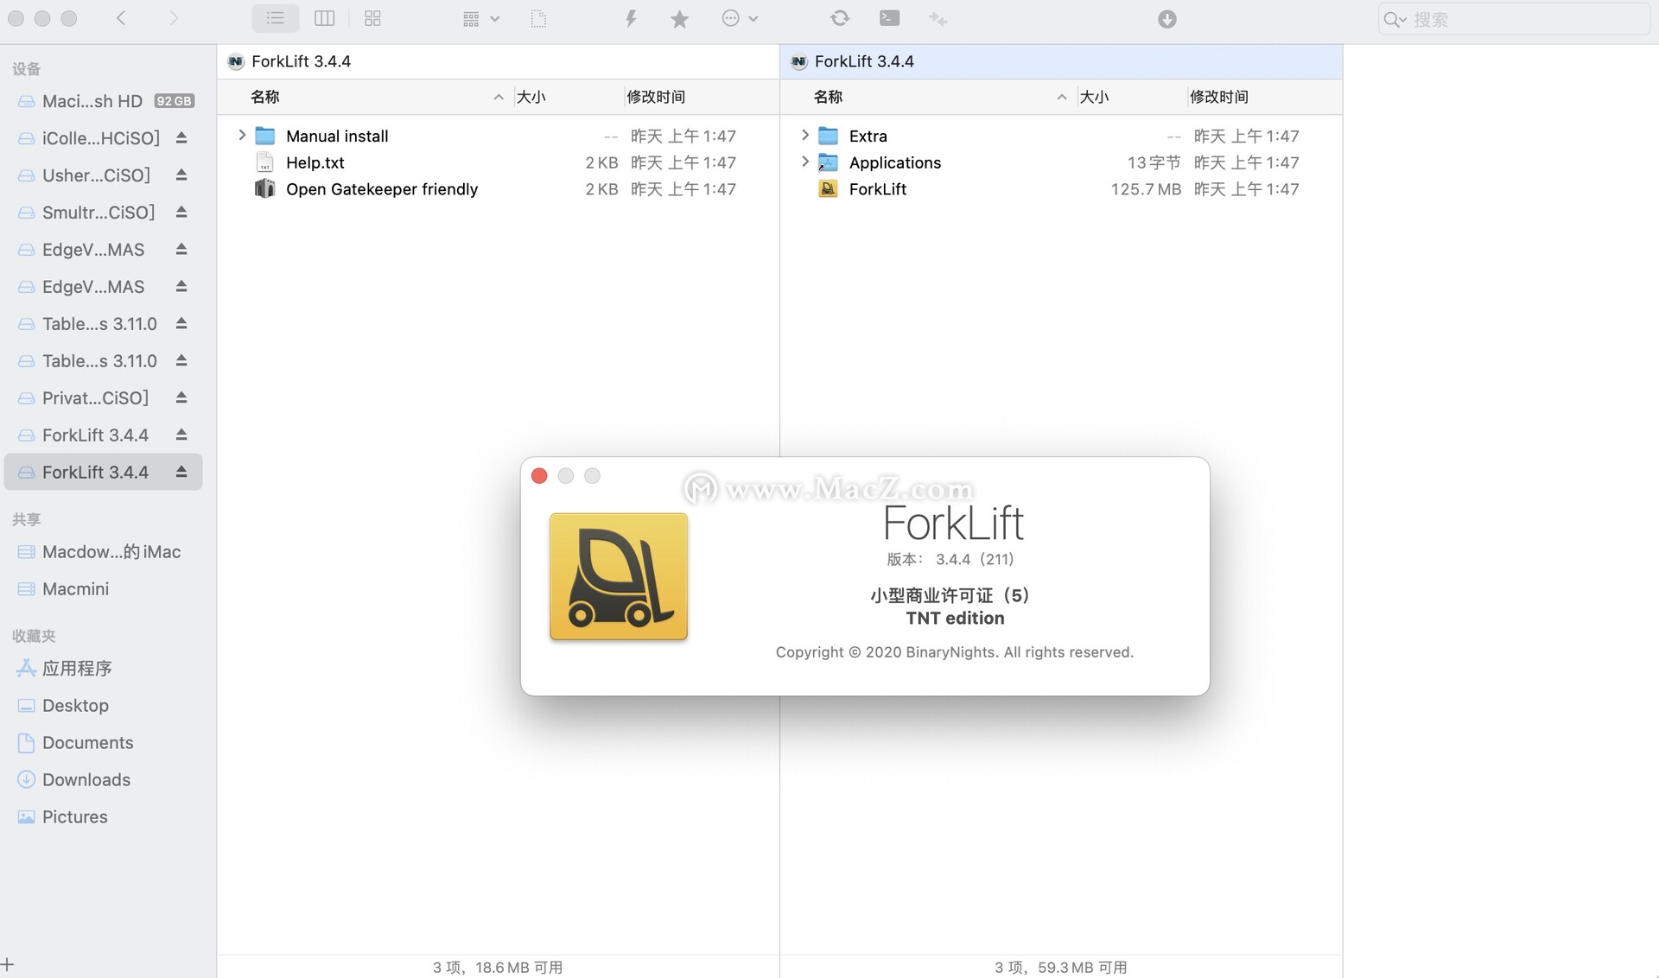Add sidebar item with plus button

[x=8, y=964]
